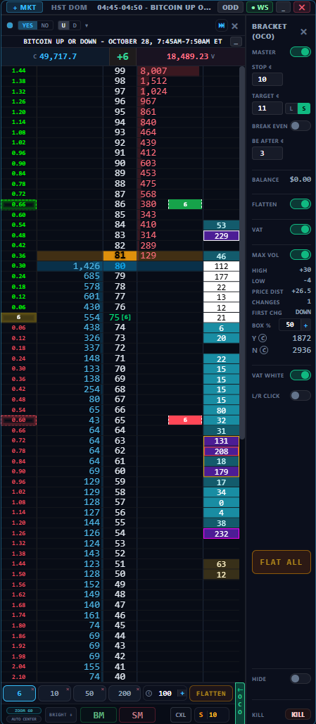This screenshot has width=316, height=724.
Task: Toggle the FLATTEN switch in bracket panel
Action: [301, 204]
